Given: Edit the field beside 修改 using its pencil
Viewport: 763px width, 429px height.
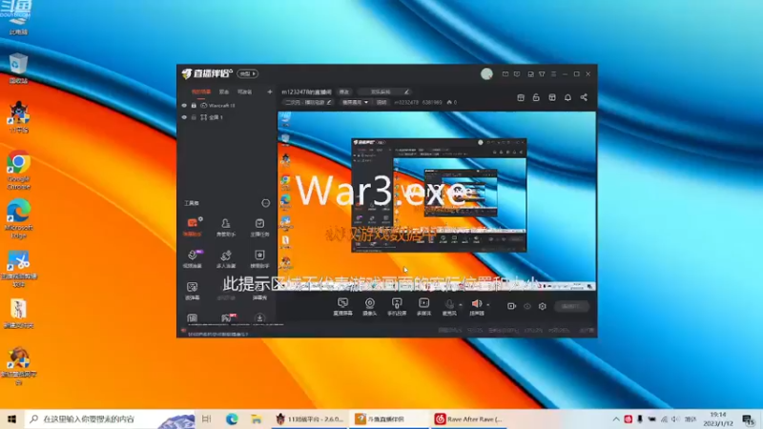Looking at the screenshot, I should [x=407, y=92].
